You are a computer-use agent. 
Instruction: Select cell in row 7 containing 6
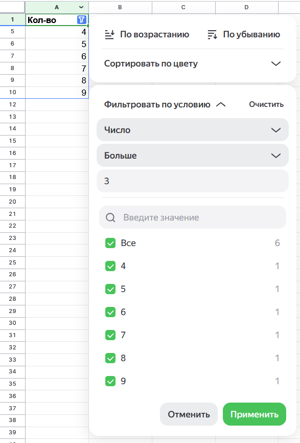[x=57, y=56]
